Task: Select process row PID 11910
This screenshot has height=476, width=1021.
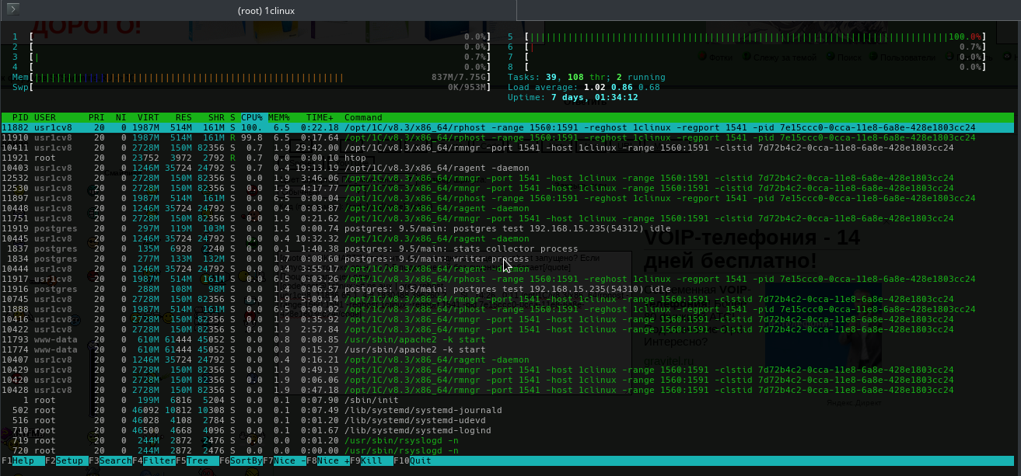Action: pyautogui.click(x=508, y=137)
